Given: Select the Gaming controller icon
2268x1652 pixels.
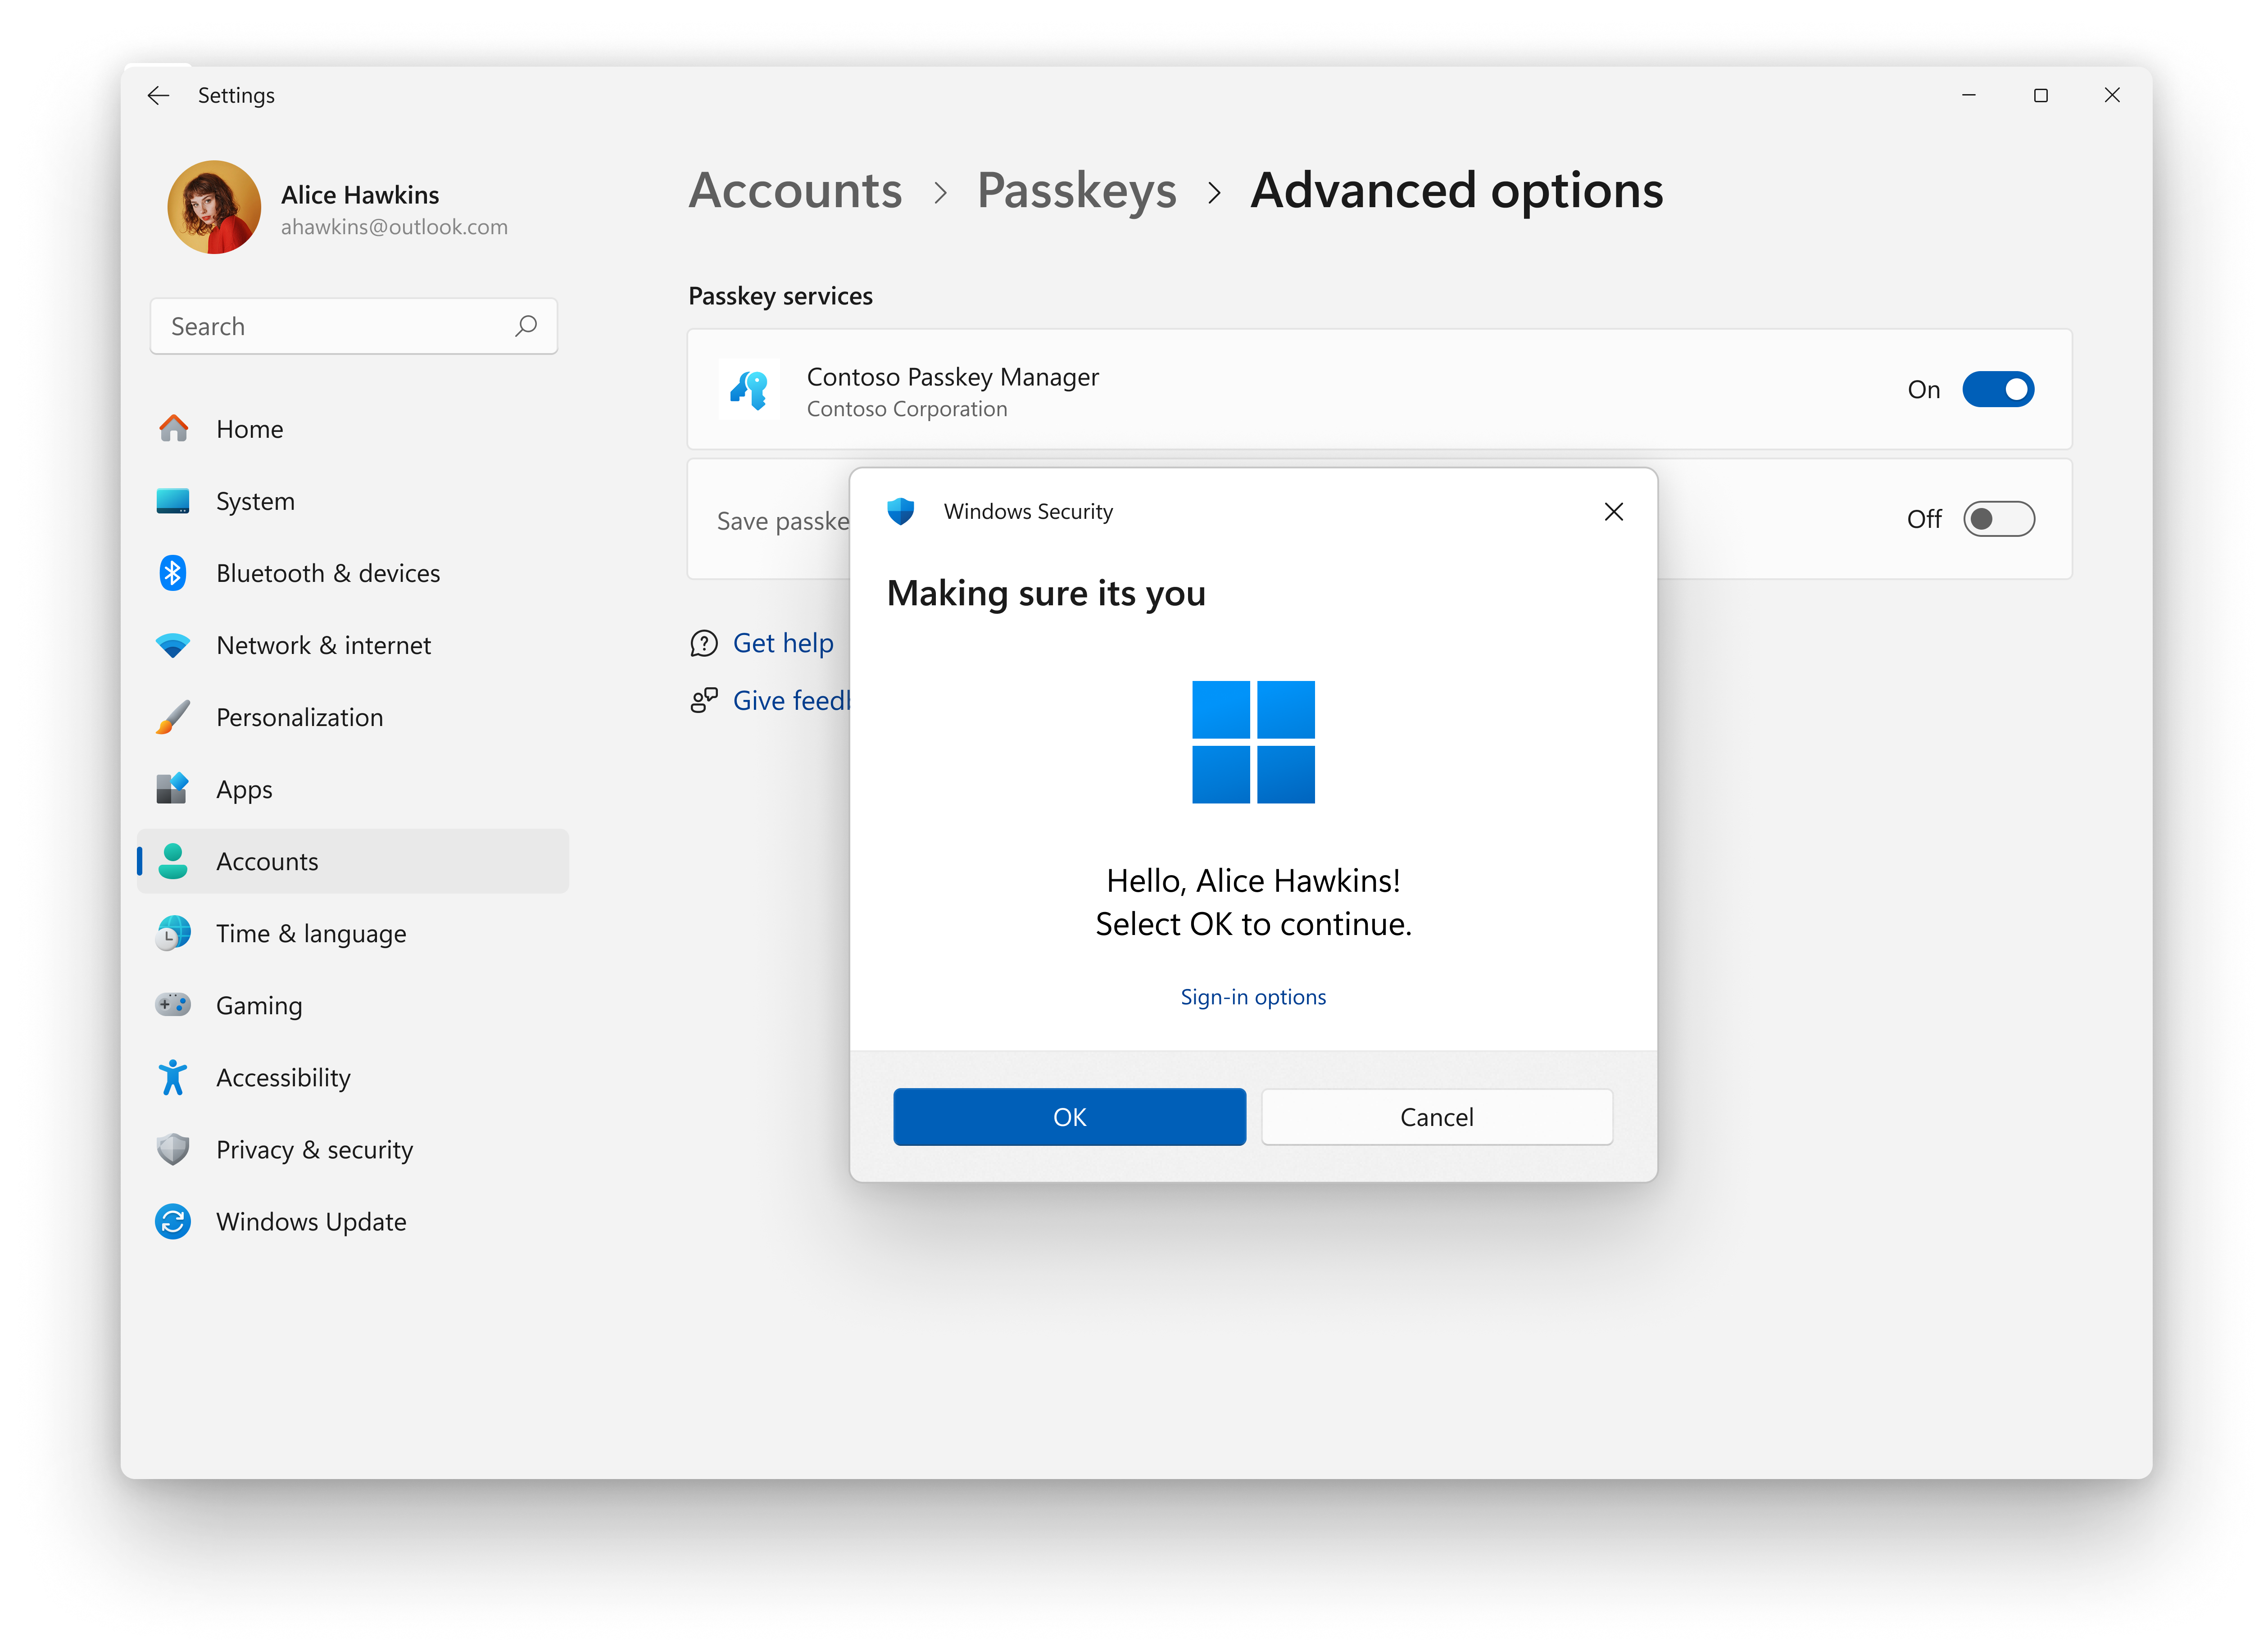Looking at the screenshot, I should (x=174, y=1005).
